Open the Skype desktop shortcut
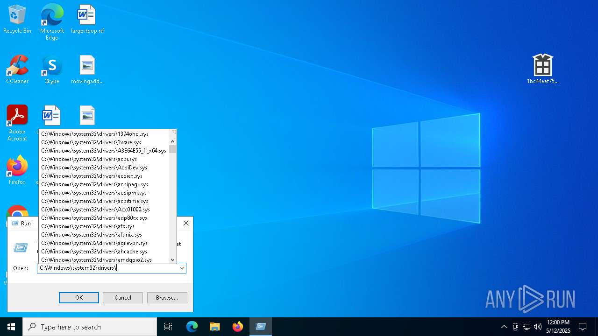Image resolution: width=598 pixels, height=336 pixels. pyautogui.click(x=52, y=70)
